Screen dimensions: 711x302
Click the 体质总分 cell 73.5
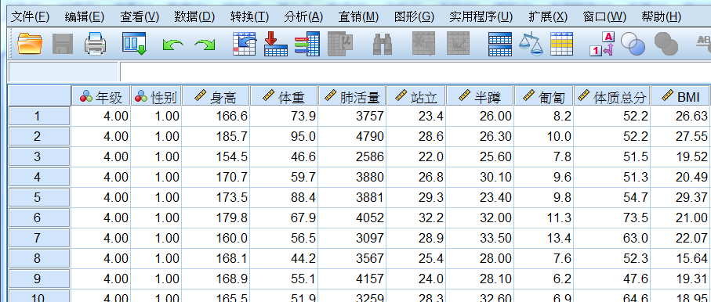611,218
